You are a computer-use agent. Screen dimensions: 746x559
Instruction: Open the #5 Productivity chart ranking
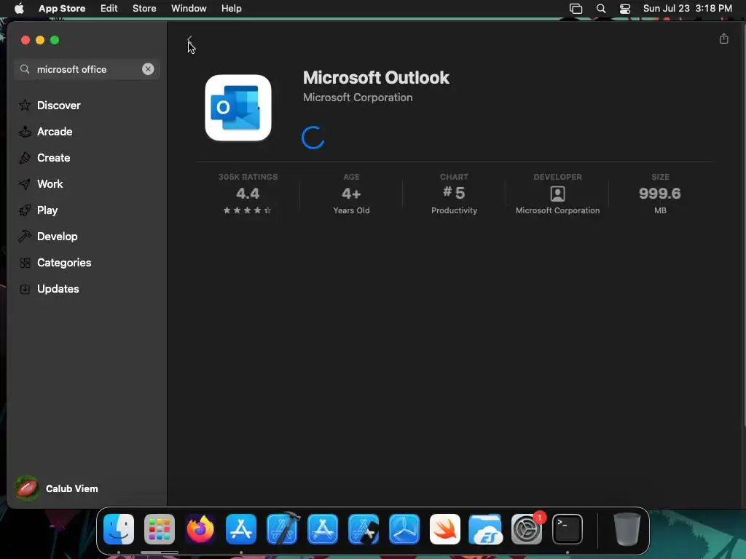tap(455, 194)
